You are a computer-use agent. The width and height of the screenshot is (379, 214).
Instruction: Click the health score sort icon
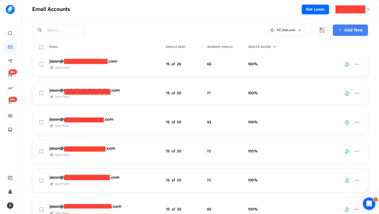click(x=275, y=47)
